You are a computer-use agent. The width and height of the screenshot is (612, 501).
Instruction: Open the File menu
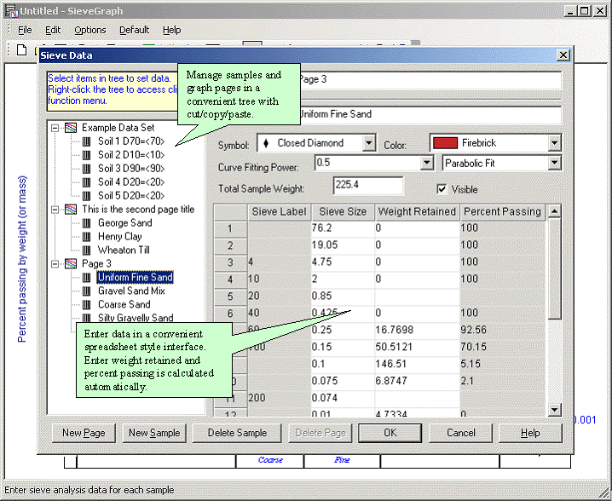click(25, 30)
